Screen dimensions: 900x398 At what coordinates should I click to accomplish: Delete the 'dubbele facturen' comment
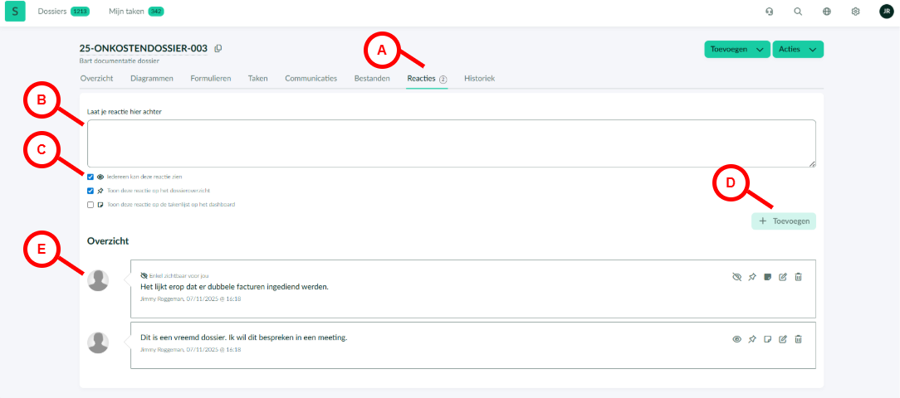coord(798,277)
